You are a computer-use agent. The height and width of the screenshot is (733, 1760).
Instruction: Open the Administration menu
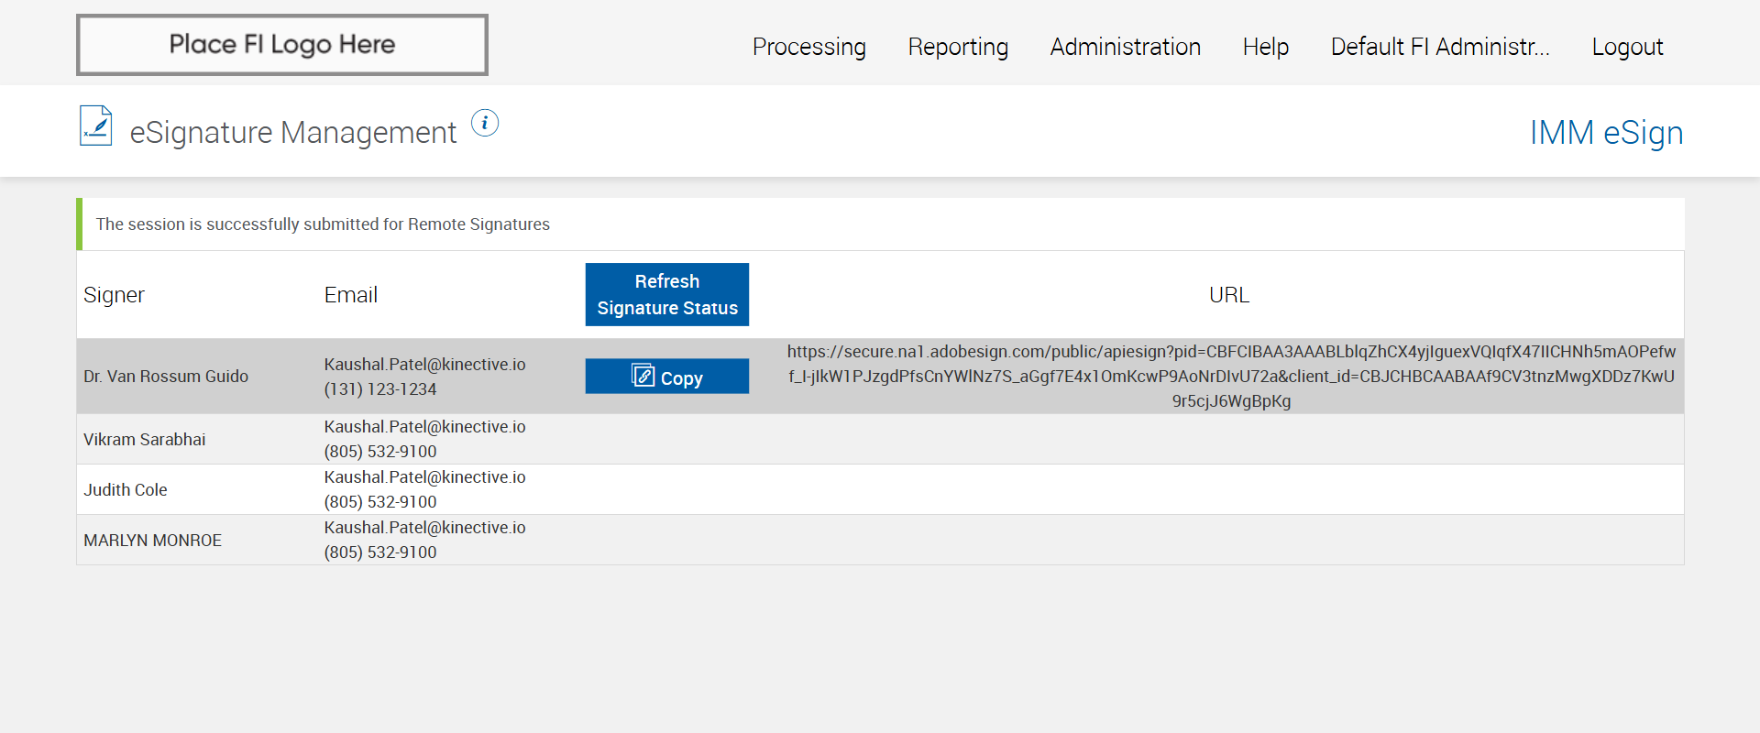(1125, 47)
